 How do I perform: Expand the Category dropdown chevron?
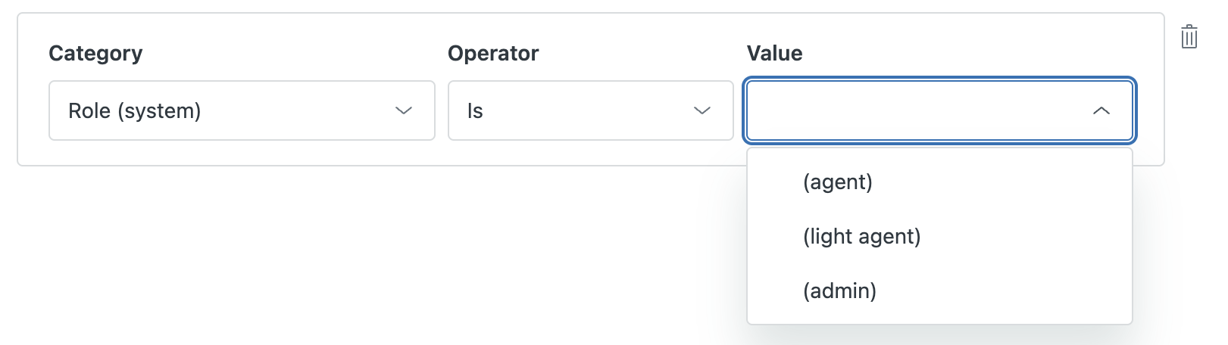pyautogui.click(x=404, y=110)
